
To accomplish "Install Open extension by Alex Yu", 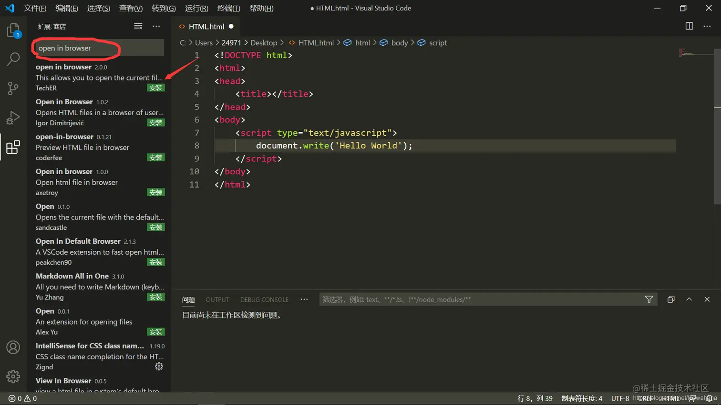I will pyautogui.click(x=156, y=332).
